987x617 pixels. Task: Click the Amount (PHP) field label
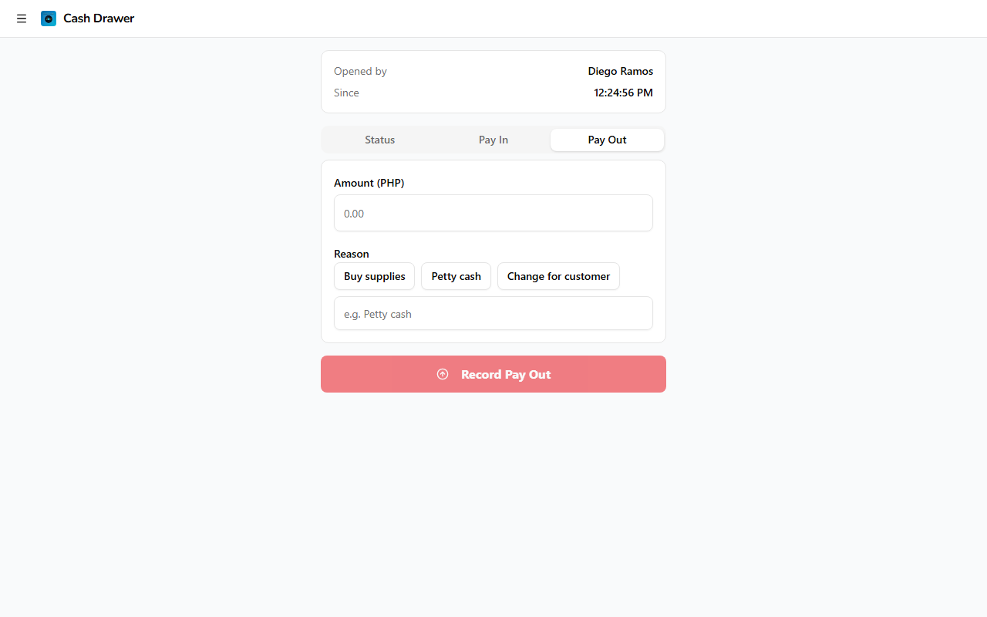point(369,183)
